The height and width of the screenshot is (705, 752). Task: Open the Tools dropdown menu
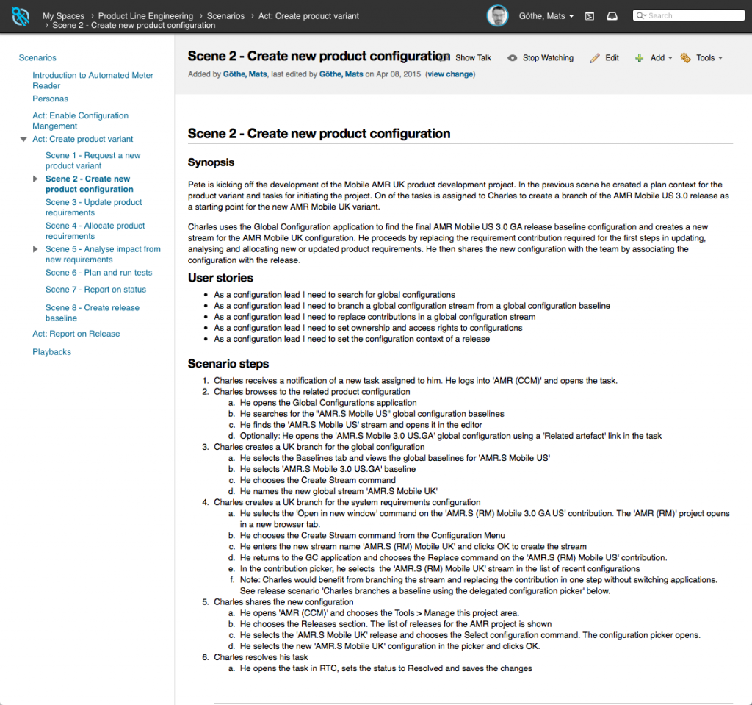(701, 58)
